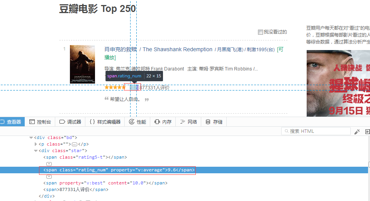Expand the collapsed ellipsis inside p element

[x=75, y=144]
